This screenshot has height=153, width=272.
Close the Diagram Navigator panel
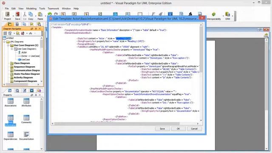pyautogui.click(x=40, y=28)
